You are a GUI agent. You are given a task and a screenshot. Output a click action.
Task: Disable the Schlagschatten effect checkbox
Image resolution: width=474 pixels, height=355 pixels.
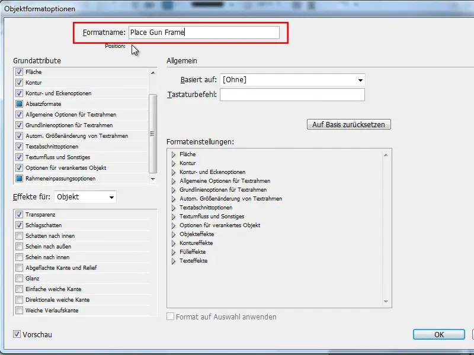(20, 225)
